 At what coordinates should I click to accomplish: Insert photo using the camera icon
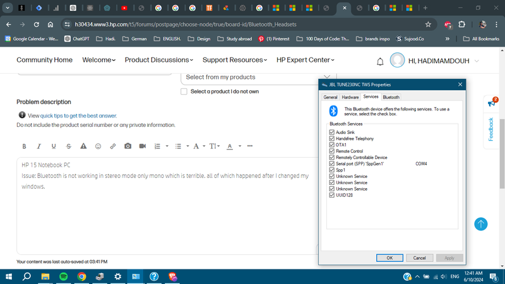(x=128, y=146)
